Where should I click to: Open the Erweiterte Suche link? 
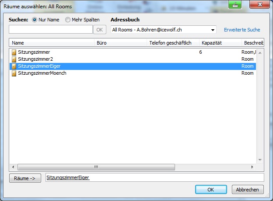tap(242, 30)
